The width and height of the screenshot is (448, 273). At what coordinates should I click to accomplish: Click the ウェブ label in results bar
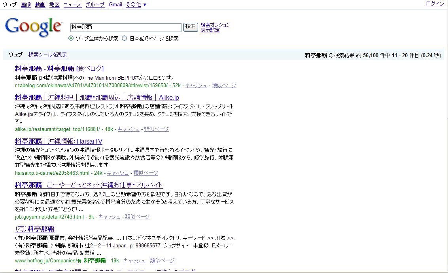(15, 54)
